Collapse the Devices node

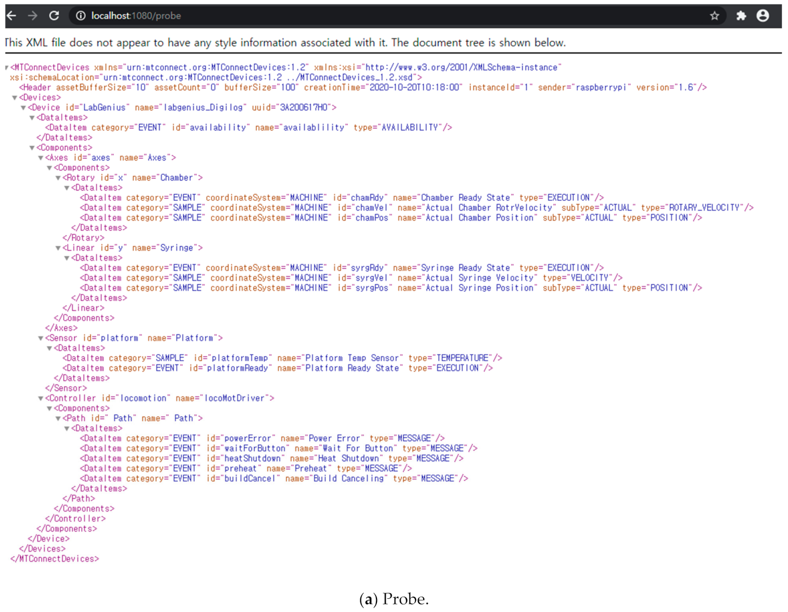pyautogui.click(x=15, y=98)
